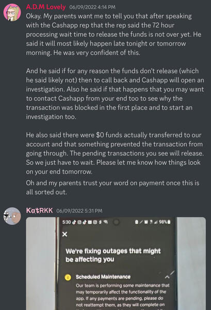Viewport: 211px width, 310px height.
Task: Open KatRKK's profile avatar
Action: click(x=12, y=216)
